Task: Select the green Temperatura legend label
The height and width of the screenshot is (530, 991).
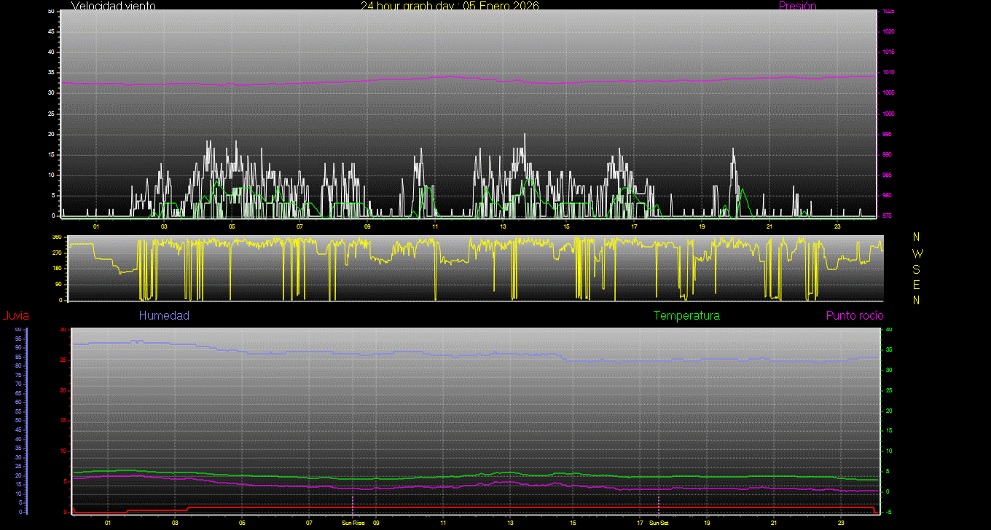Action: 686,315
